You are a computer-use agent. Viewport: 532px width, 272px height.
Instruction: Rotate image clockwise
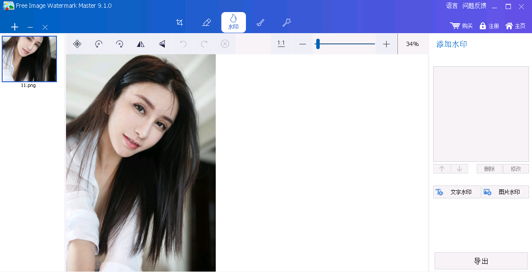pos(120,44)
